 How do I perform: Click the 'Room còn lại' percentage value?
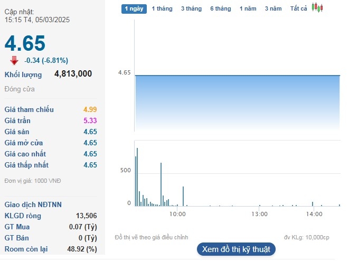84,249
